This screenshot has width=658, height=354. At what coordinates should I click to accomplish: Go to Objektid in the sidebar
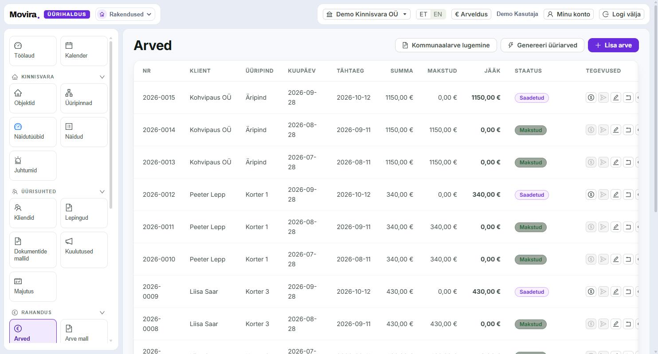pos(33,98)
